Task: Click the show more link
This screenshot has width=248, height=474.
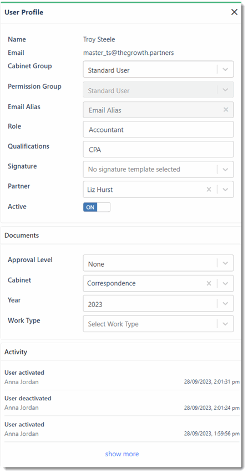Action: [122, 453]
